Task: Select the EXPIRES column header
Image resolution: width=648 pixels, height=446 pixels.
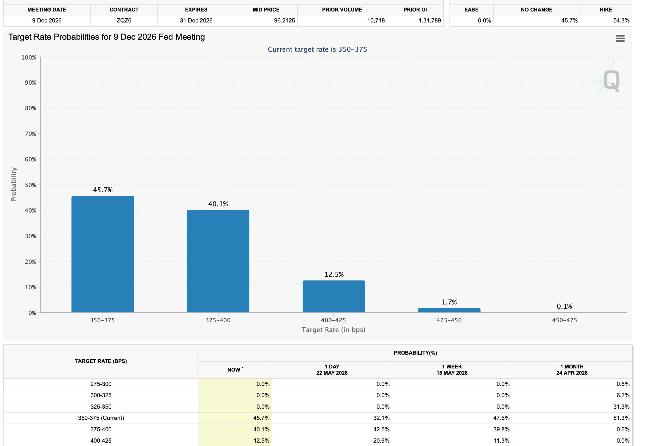Action: [x=196, y=10]
